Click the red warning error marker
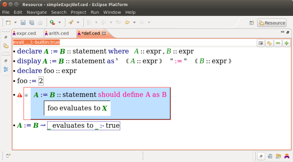Image resolution: width=293 pixels, height=162 pixels. (20, 95)
